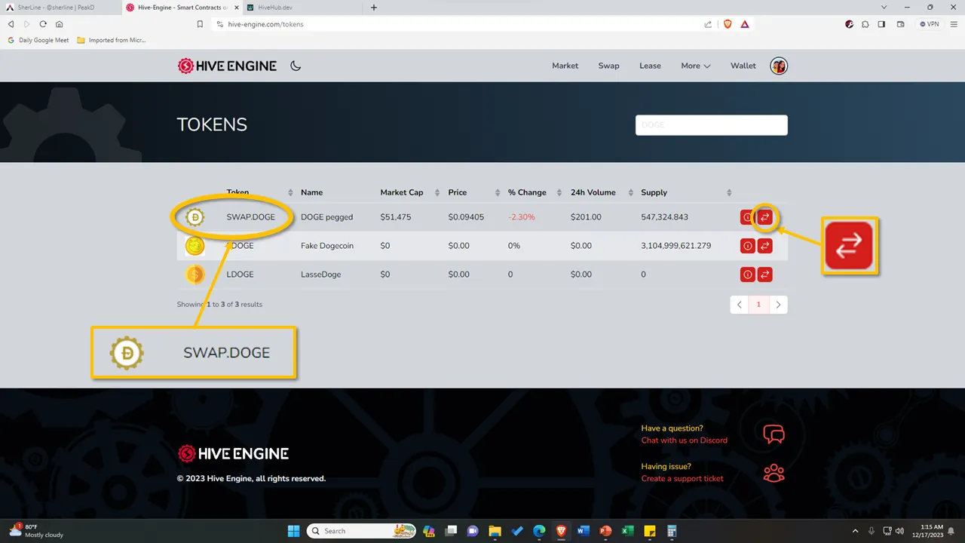Go to previous results page arrow
This screenshot has height=543, width=965.
point(740,305)
